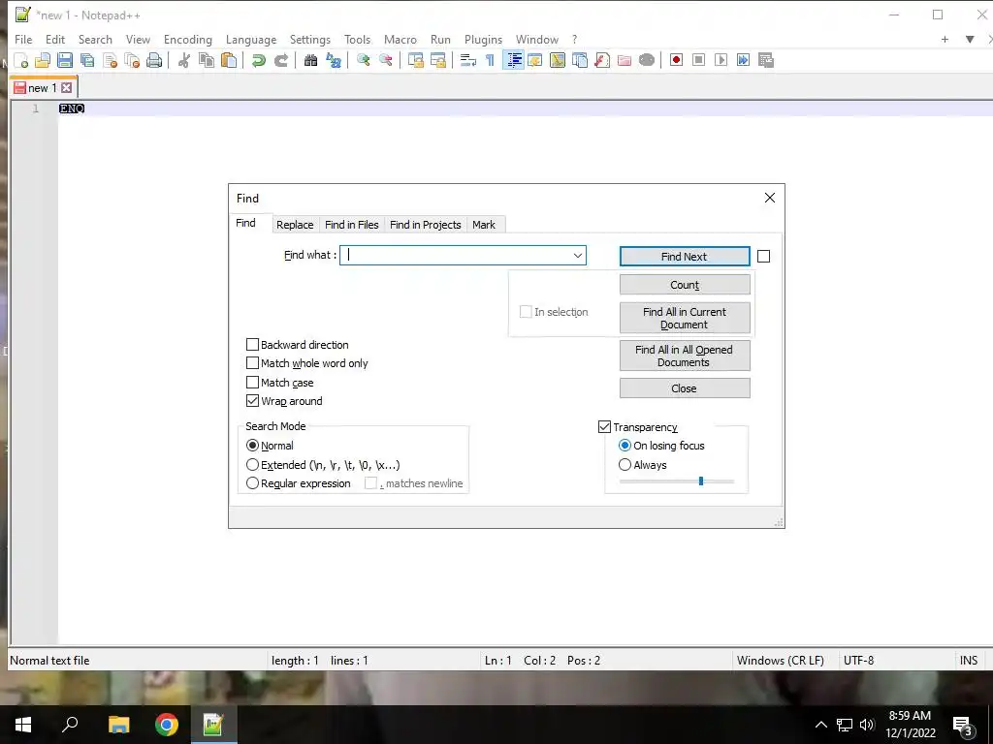
Task: Click the Close All toolbar icon
Action: pyautogui.click(x=132, y=60)
